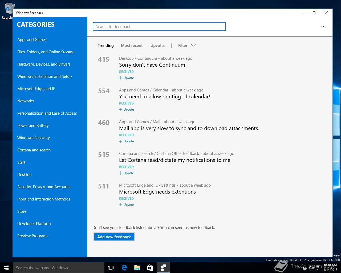The height and width of the screenshot is (273, 341).
Task: Select the Apps and Games category
Action: (x=32, y=40)
